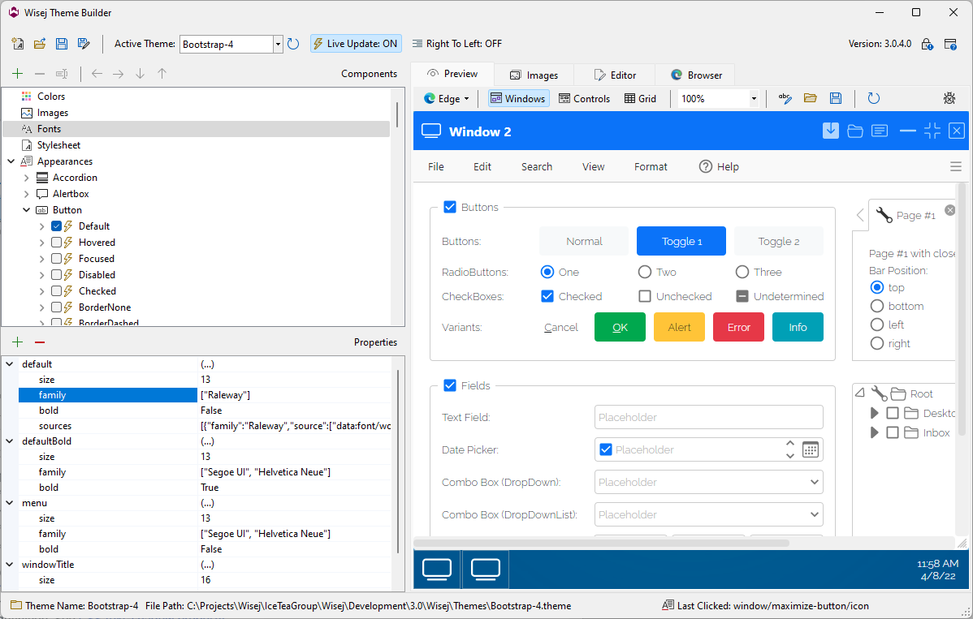Open a theme file from toolbar
973x619 pixels.
40,43
